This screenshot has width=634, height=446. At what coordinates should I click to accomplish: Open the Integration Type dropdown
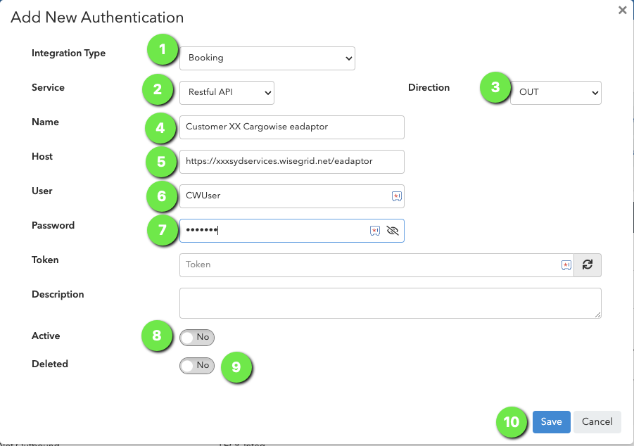coord(267,58)
